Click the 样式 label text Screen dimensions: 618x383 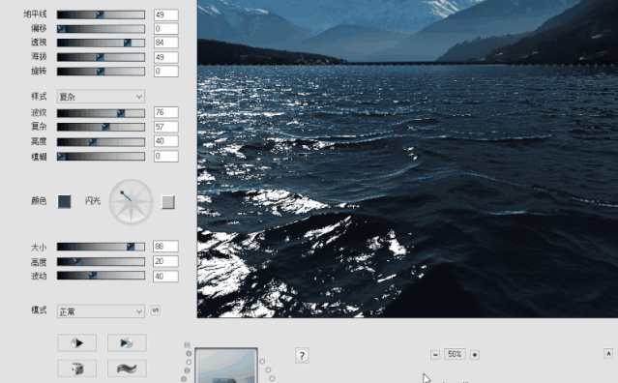tap(39, 96)
